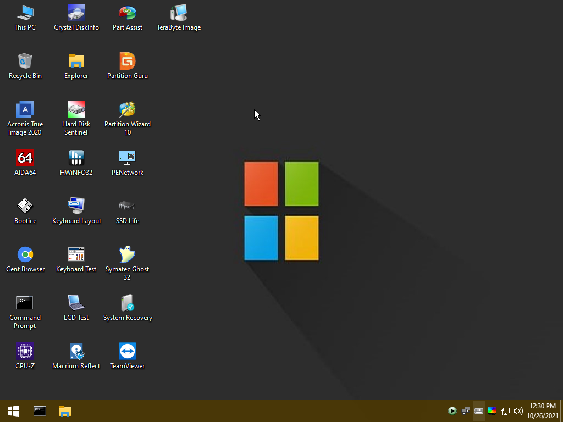Open the volume speaker tray icon
The width and height of the screenshot is (563, 422).
[518, 411]
